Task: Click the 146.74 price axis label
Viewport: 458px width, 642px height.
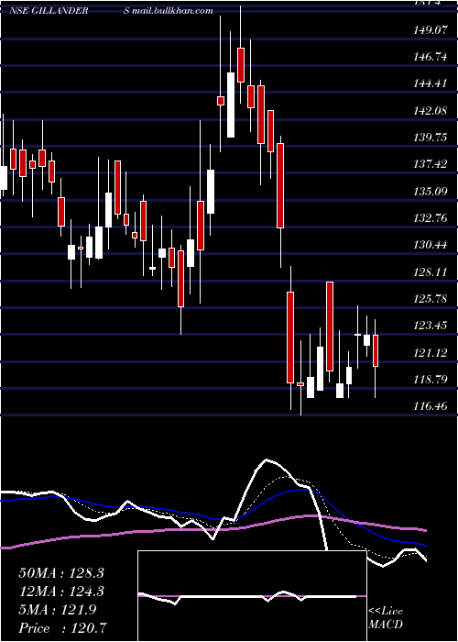Action: (x=431, y=57)
